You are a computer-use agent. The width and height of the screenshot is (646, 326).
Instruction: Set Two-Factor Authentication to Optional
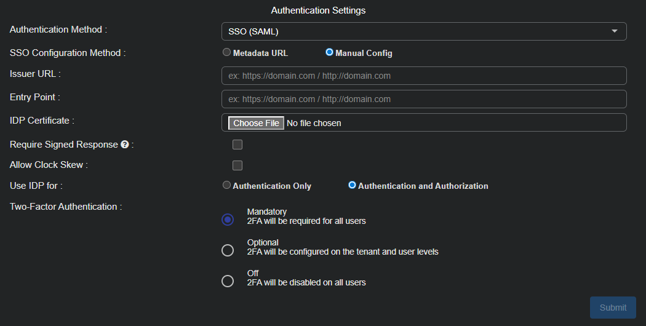(x=228, y=250)
